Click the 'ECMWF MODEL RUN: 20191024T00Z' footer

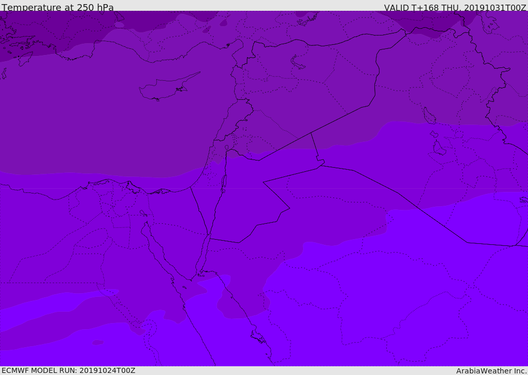click(x=69, y=370)
